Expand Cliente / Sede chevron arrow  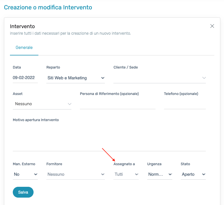[x=204, y=78]
